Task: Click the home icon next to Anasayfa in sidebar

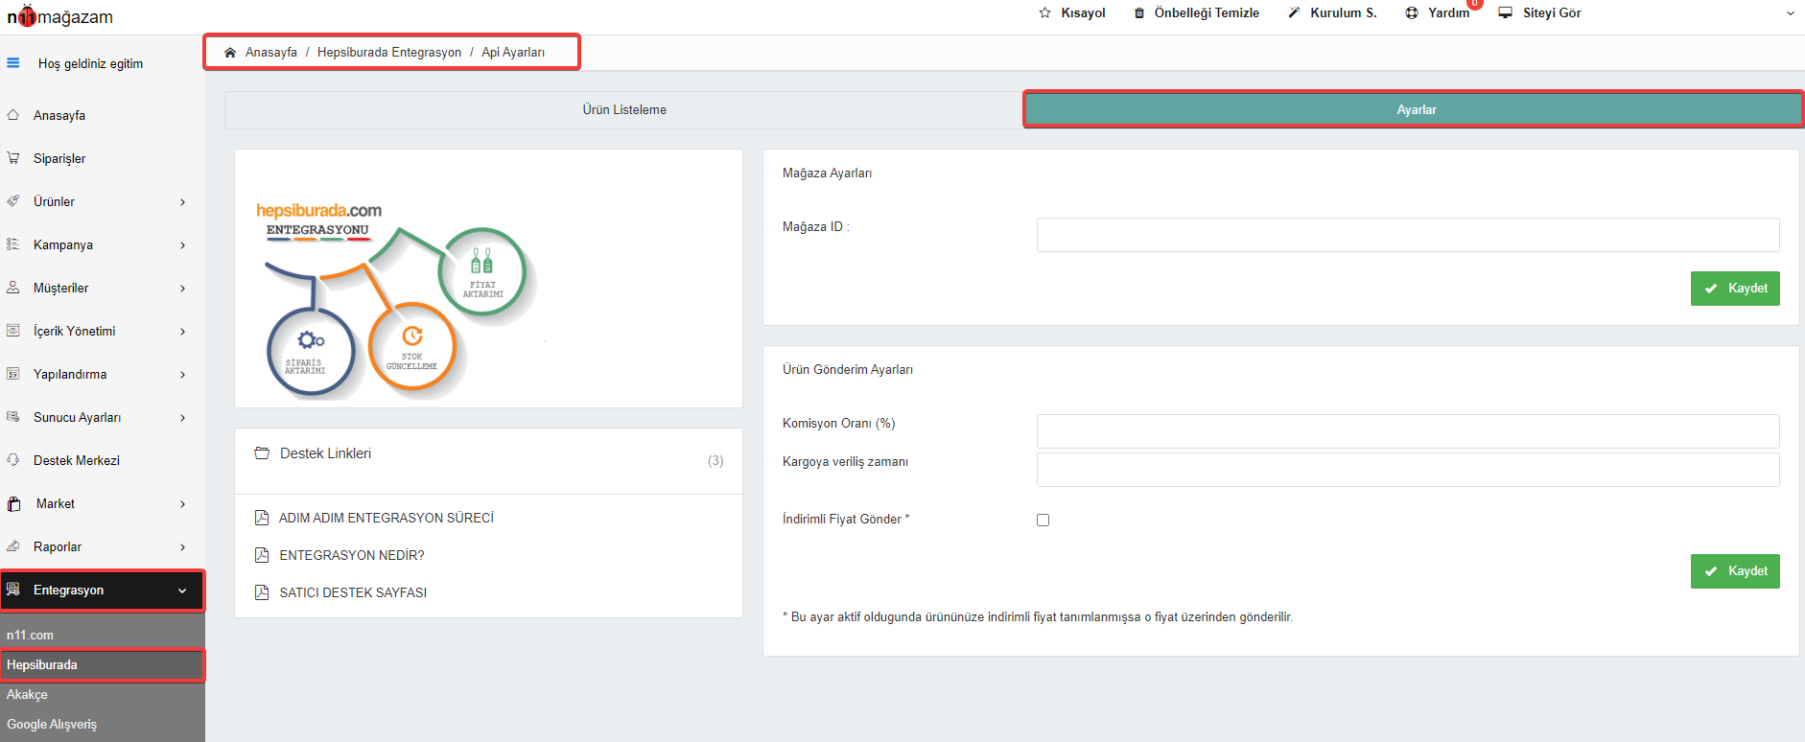Action: (x=13, y=115)
